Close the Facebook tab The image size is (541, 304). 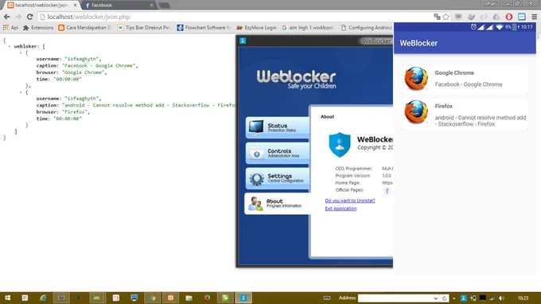(151, 6)
